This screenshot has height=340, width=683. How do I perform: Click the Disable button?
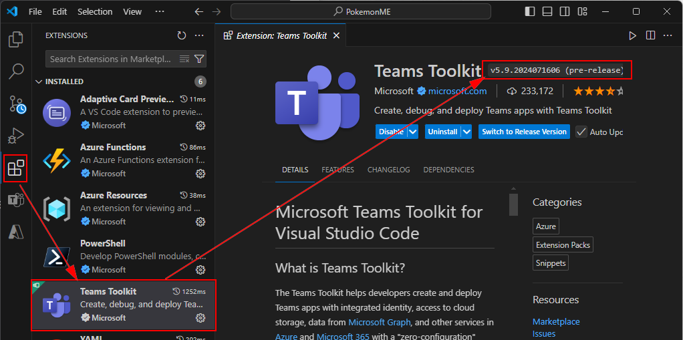click(x=391, y=132)
